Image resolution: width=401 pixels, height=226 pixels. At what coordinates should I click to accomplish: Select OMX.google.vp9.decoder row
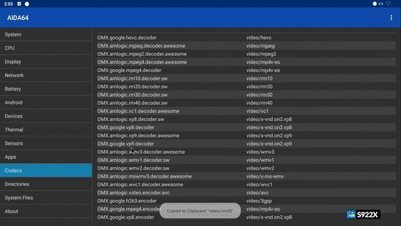246,144
